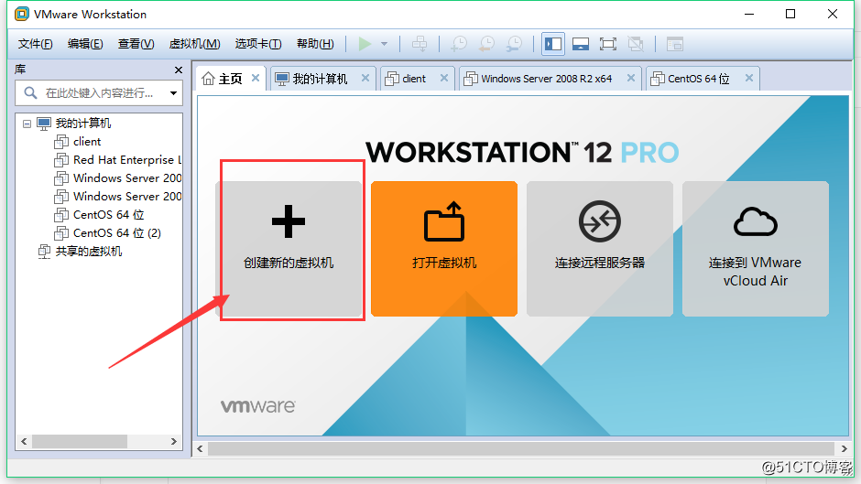The image size is (861, 484).
Task: Select CentOS 64 位 (2) in library tree
Action: tap(117, 232)
